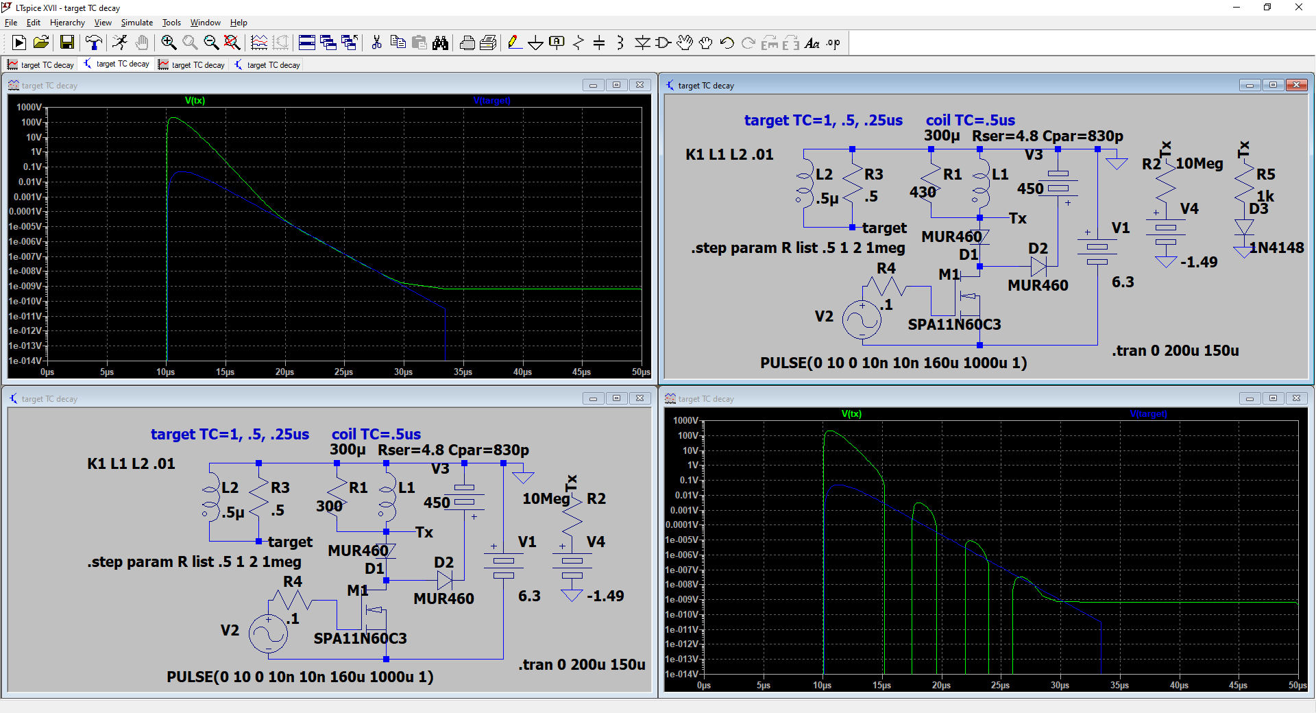1316x713 pixels.
Task: Select the Draw Wire pencil tool
Action: (x=514, y=43)
